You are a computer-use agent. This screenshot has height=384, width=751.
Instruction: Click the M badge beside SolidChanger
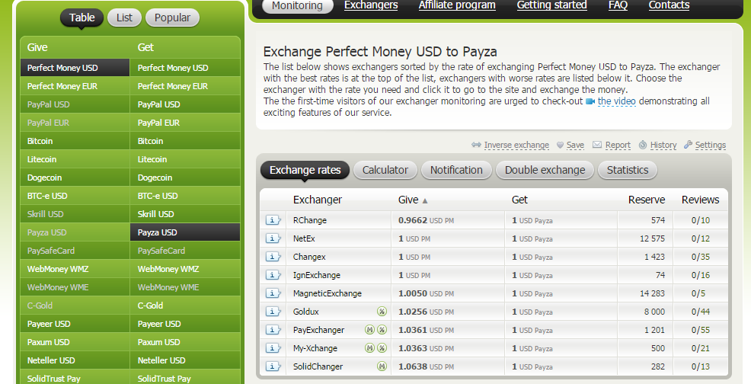pos(382,366)
